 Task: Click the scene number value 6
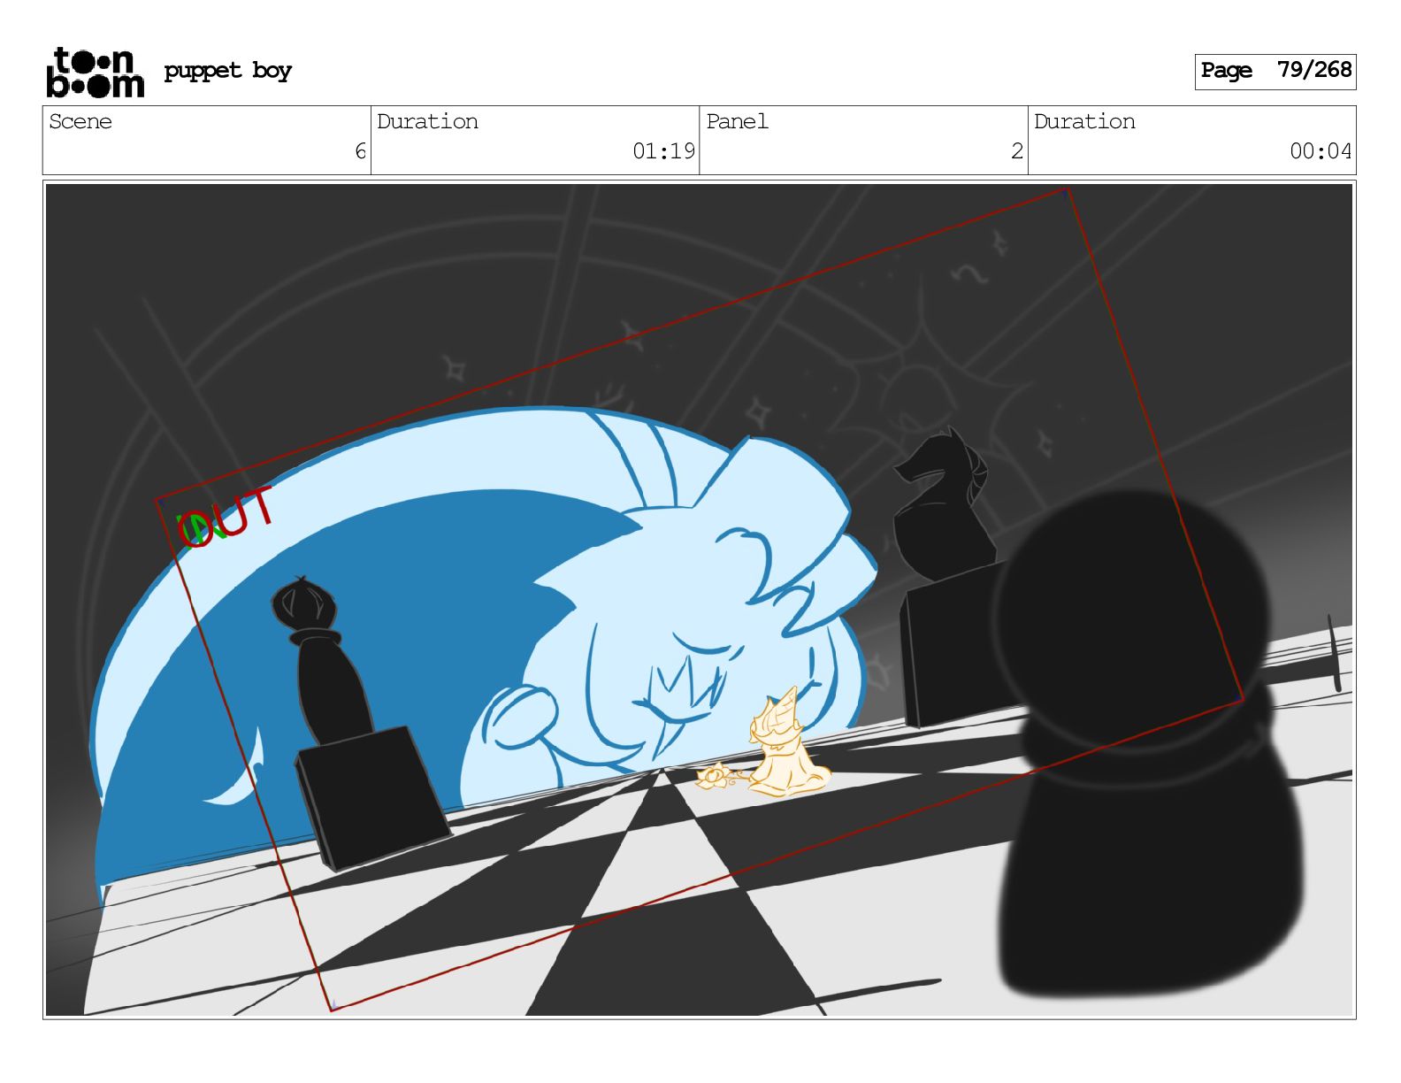(360, 151)
